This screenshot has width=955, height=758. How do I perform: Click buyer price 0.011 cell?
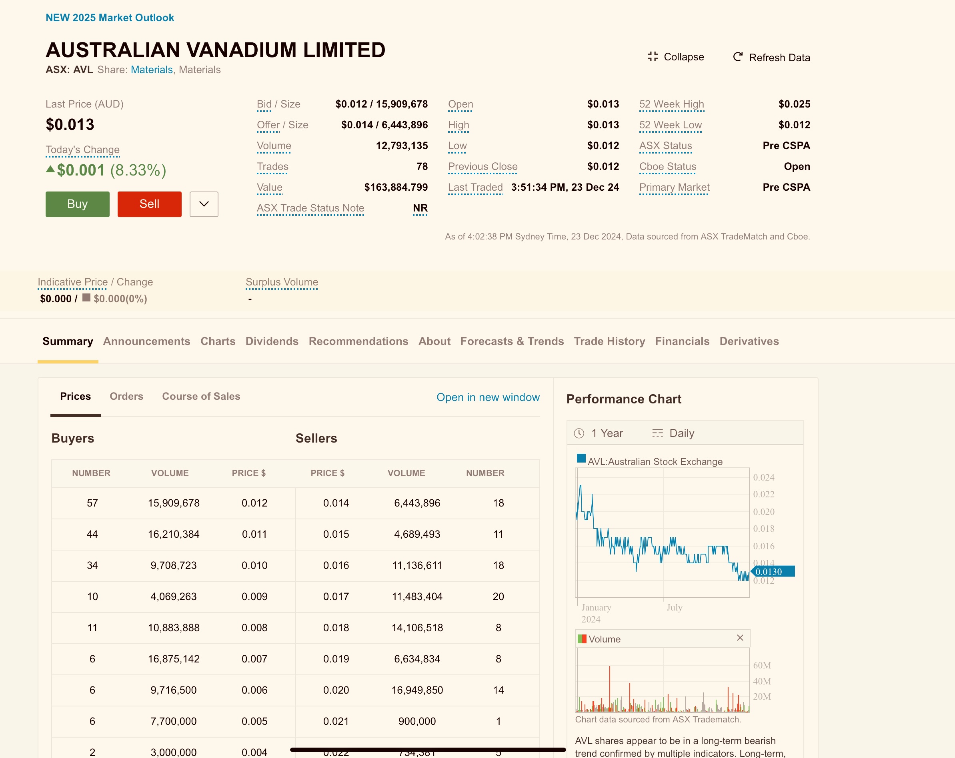point(254,534)
